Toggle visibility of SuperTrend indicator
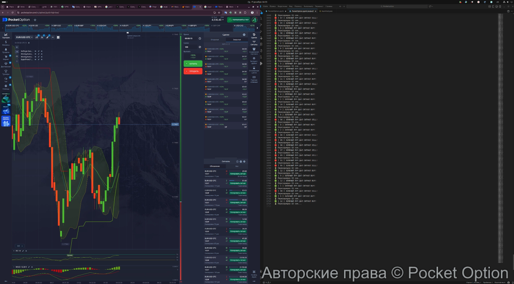Viewport: 514px width, 284px height. (x=35, y=60)
